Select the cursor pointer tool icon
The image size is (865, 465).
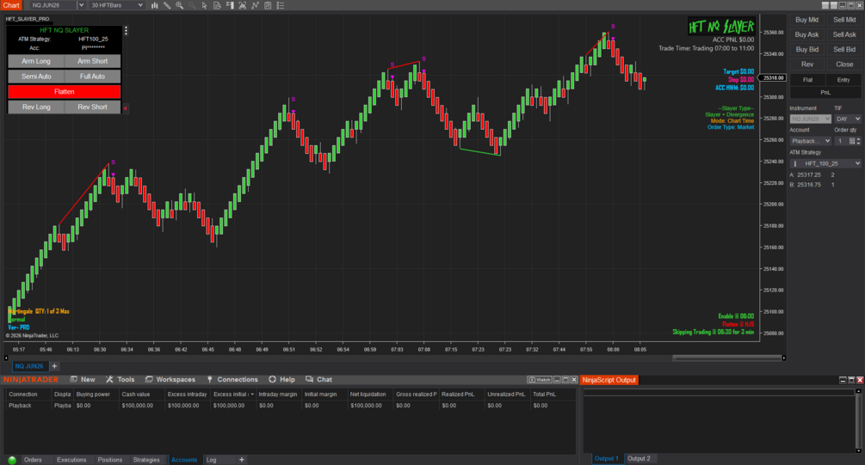[205, 5]
